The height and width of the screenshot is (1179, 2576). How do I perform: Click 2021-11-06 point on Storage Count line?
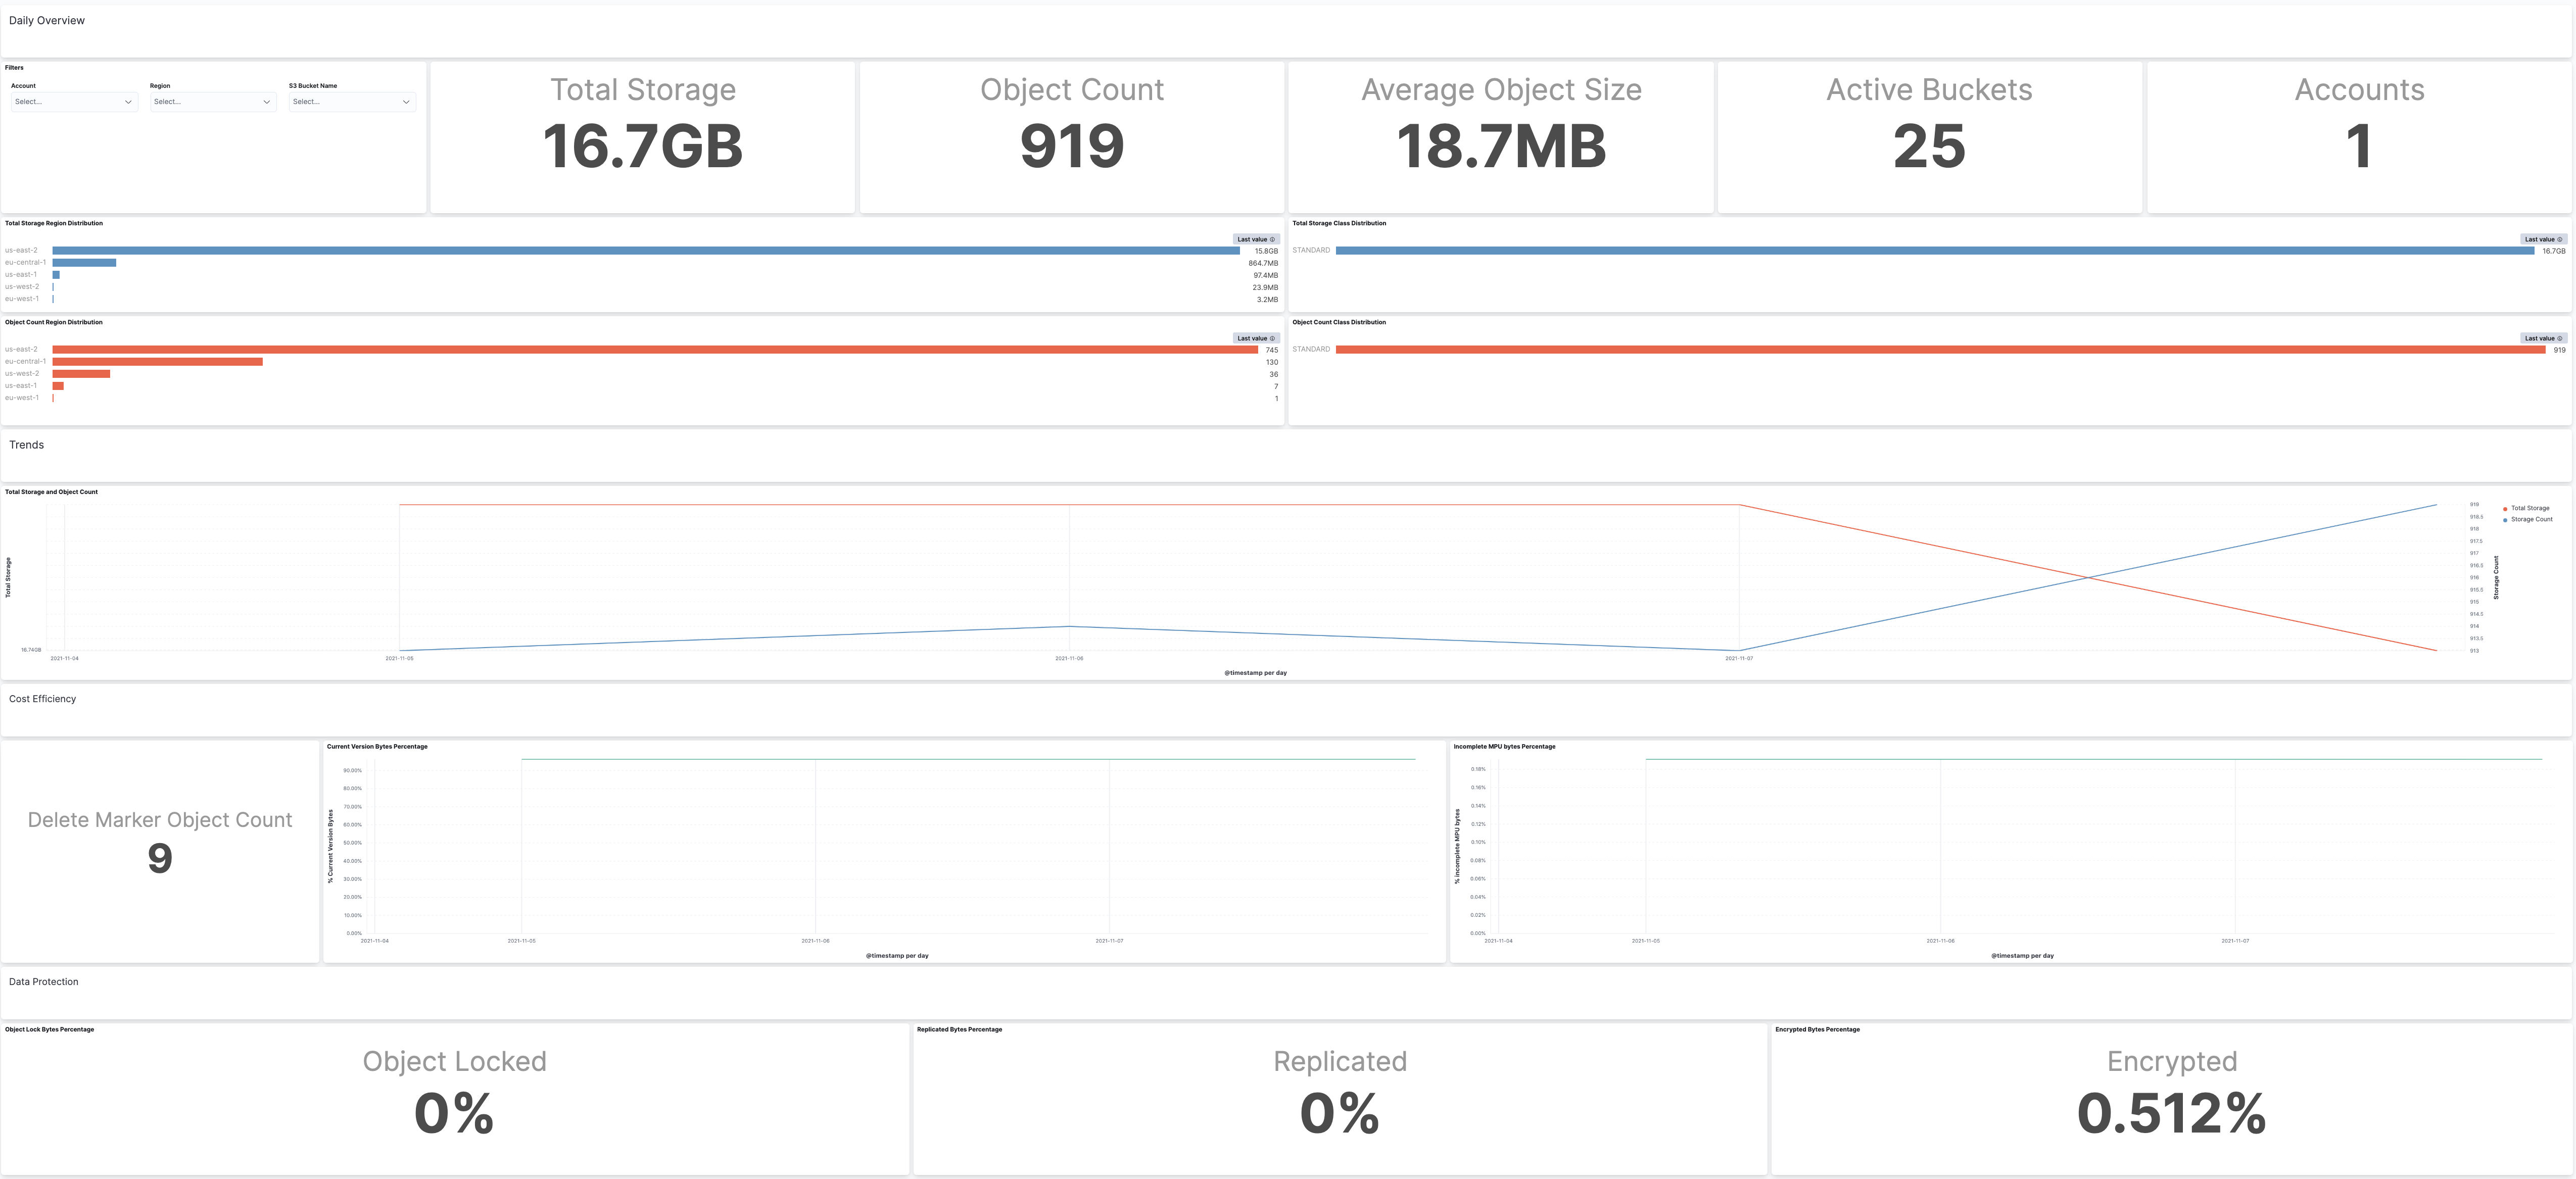coord(1069,626)
